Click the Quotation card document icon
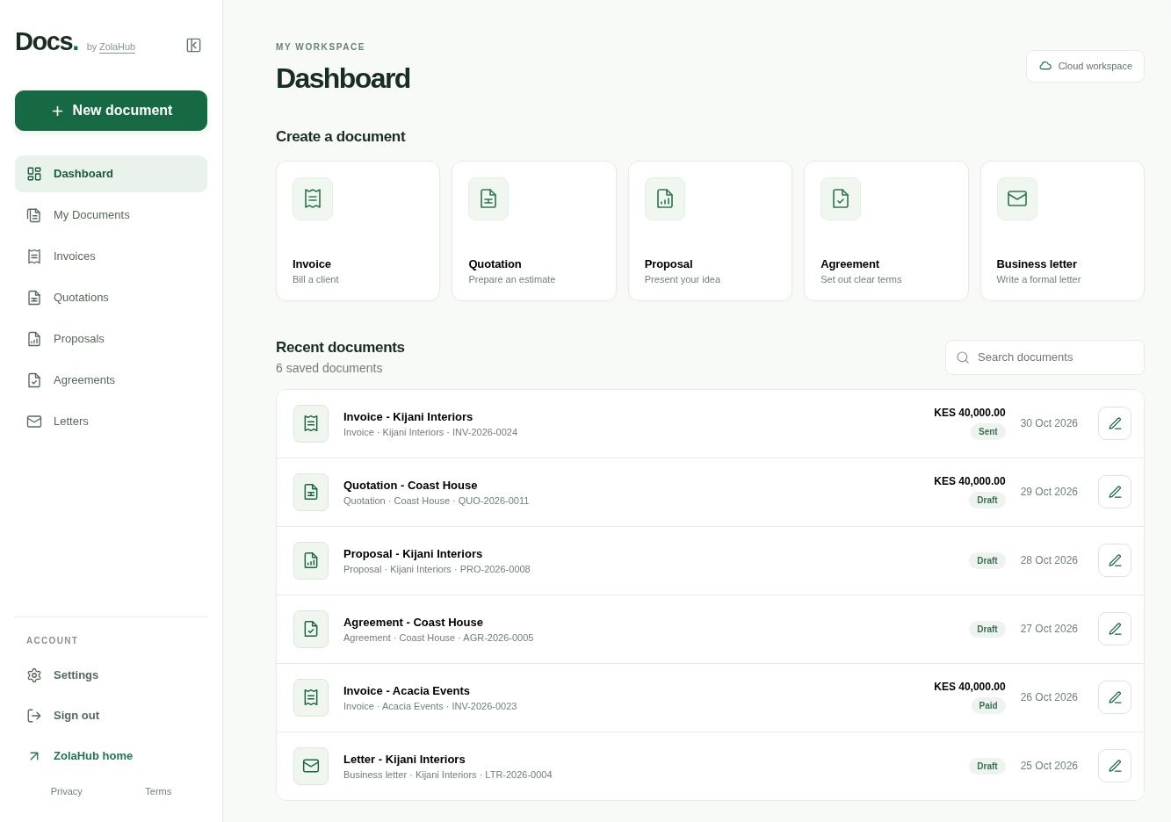1171x822 pixels. click(488, 198)
